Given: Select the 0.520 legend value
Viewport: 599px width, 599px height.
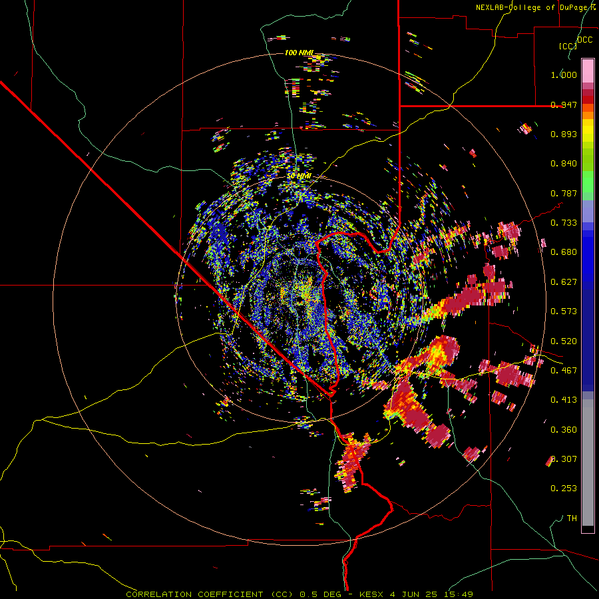Looking at the screenshot, I should coord(564,341).
